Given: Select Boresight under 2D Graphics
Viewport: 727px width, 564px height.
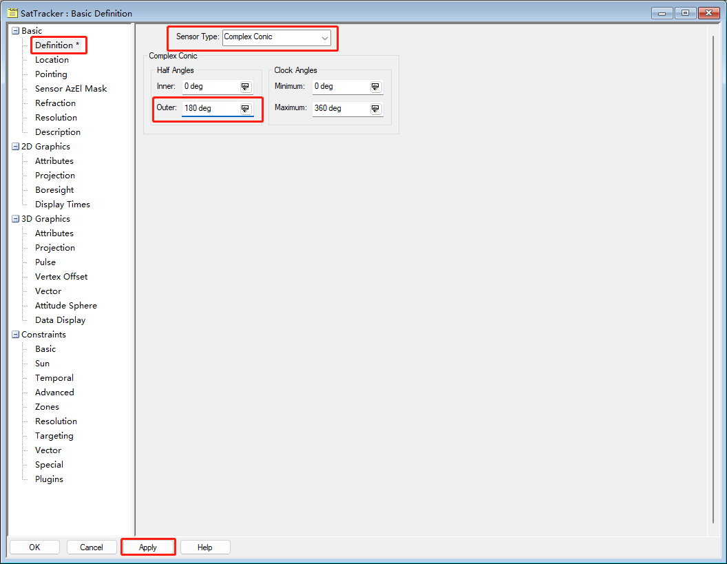Looking at the screenshot, I should 54,190.
